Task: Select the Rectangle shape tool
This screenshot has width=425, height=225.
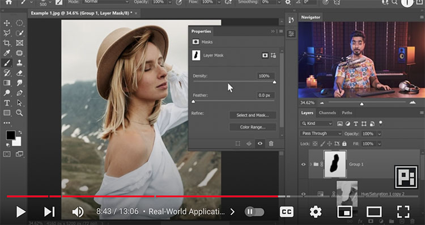Action: pyautogui.click(x=6, y=113)
